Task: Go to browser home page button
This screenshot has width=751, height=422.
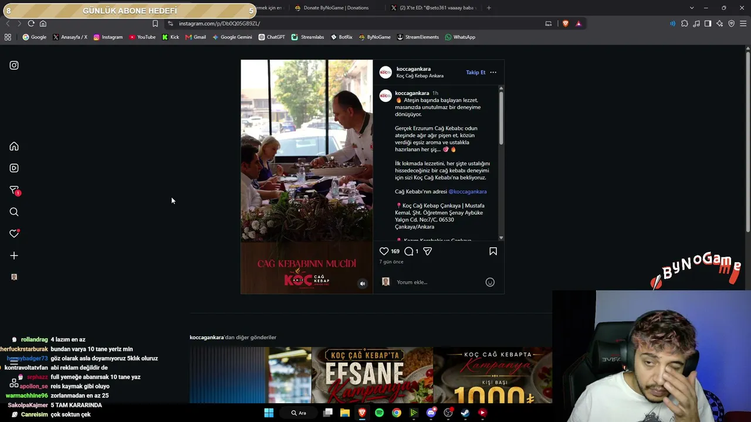Action: point(43,23)
